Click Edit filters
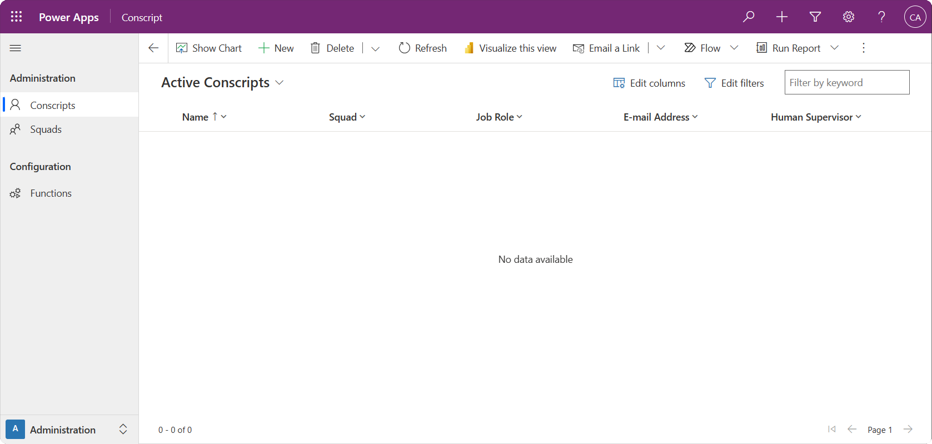Image resolution: width=932 pixels, height=444 pixels. [x=734, y=83]
